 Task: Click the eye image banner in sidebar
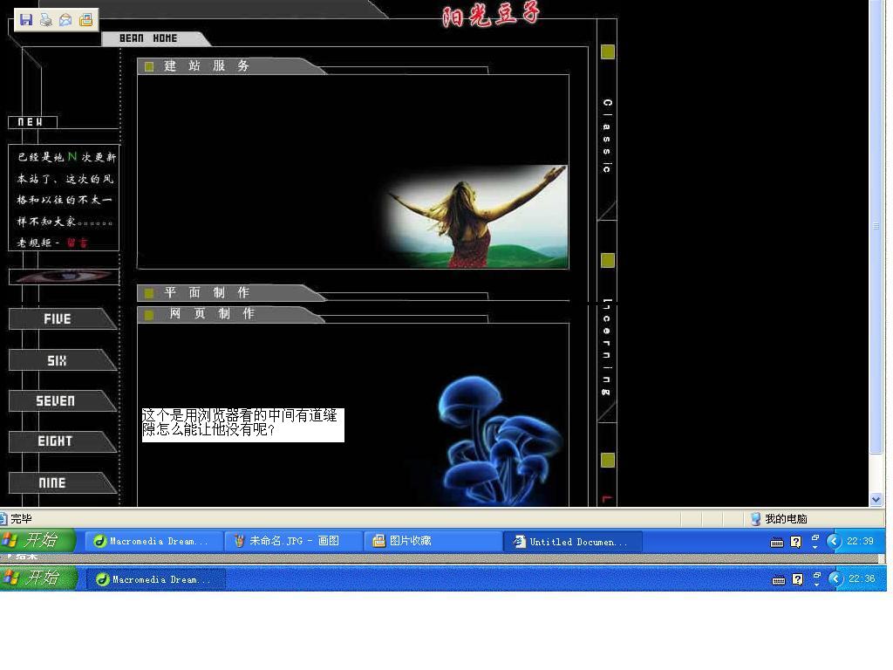64,277
